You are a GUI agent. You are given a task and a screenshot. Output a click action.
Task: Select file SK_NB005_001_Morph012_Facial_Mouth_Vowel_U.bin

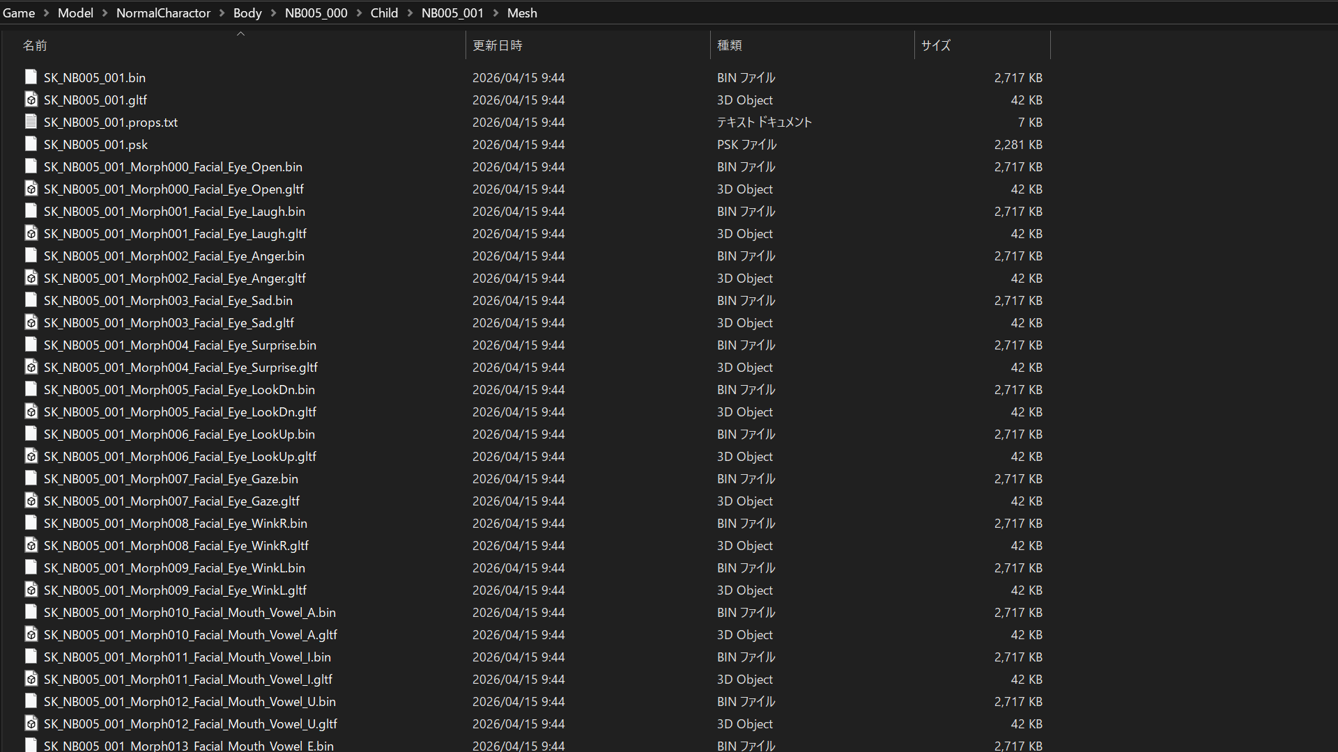pyautogui.click(x=190, y=702)
